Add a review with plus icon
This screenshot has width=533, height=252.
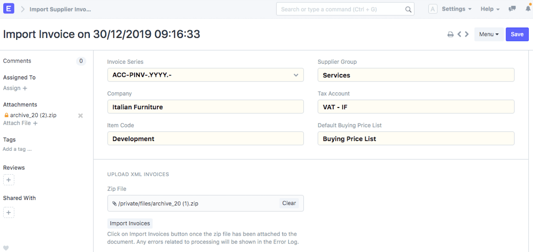[9, 180]
